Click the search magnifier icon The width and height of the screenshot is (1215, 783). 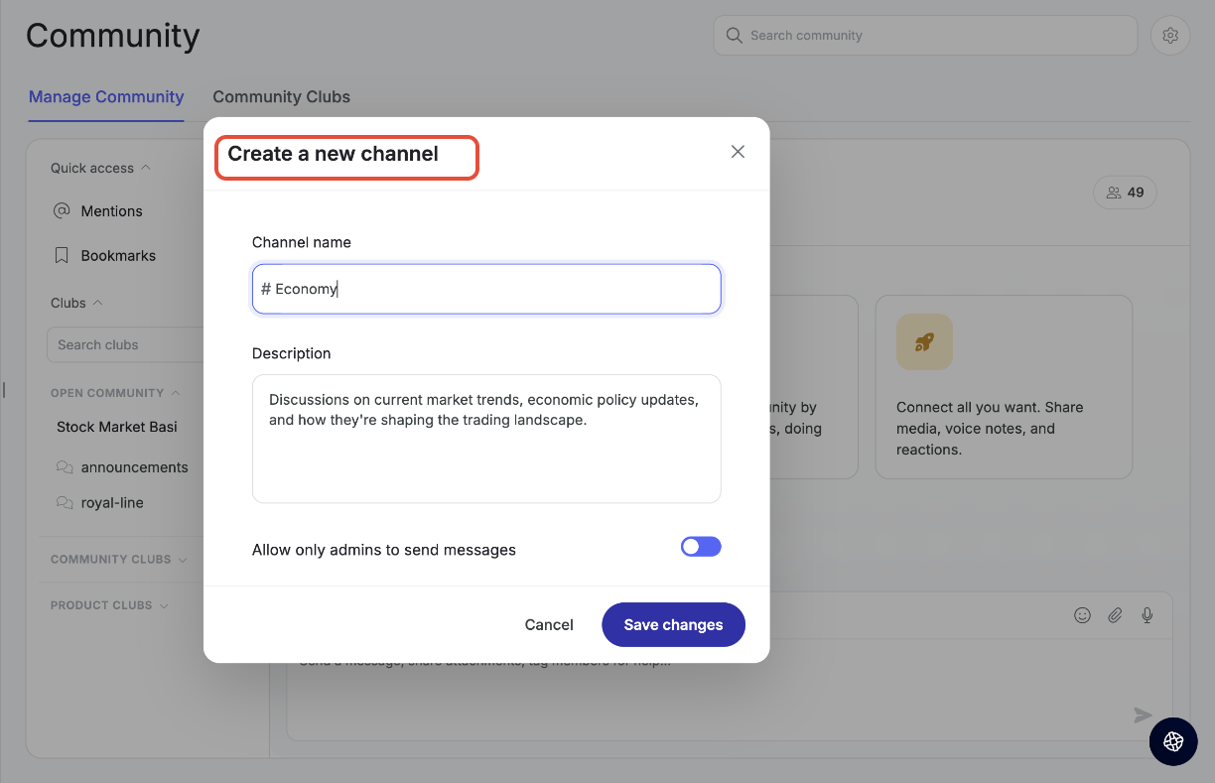pyautogui.click(x=735, y=36)
